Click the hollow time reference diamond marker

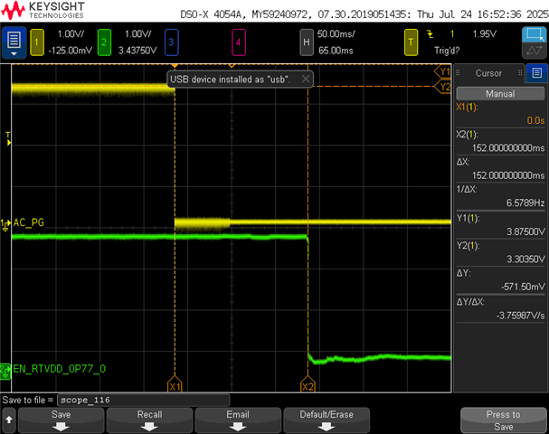(x=231, y=65)
